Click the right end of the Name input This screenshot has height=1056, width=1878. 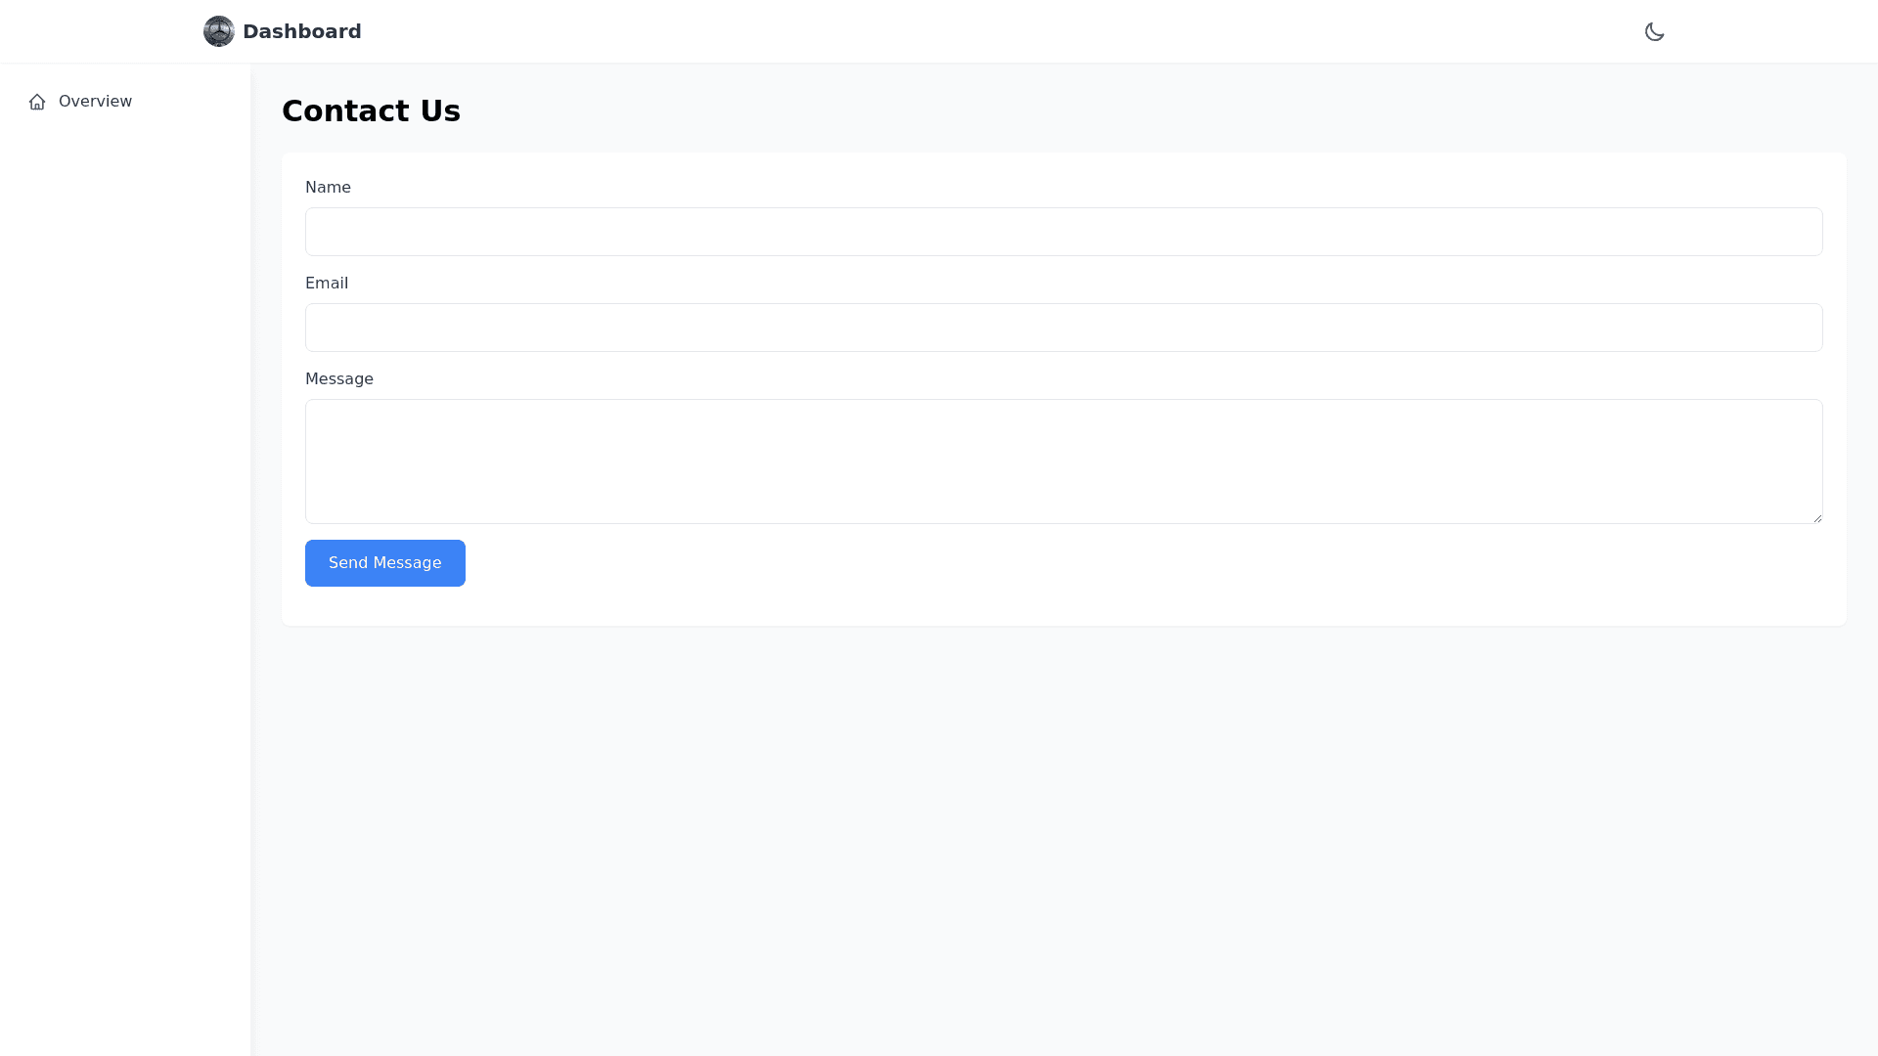1800,232
